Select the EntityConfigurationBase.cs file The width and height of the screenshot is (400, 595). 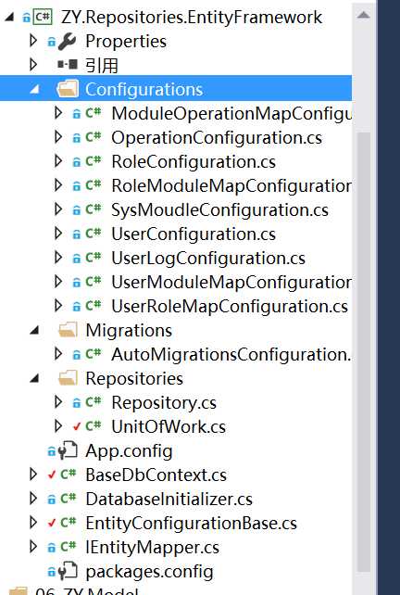click(191, 524)
